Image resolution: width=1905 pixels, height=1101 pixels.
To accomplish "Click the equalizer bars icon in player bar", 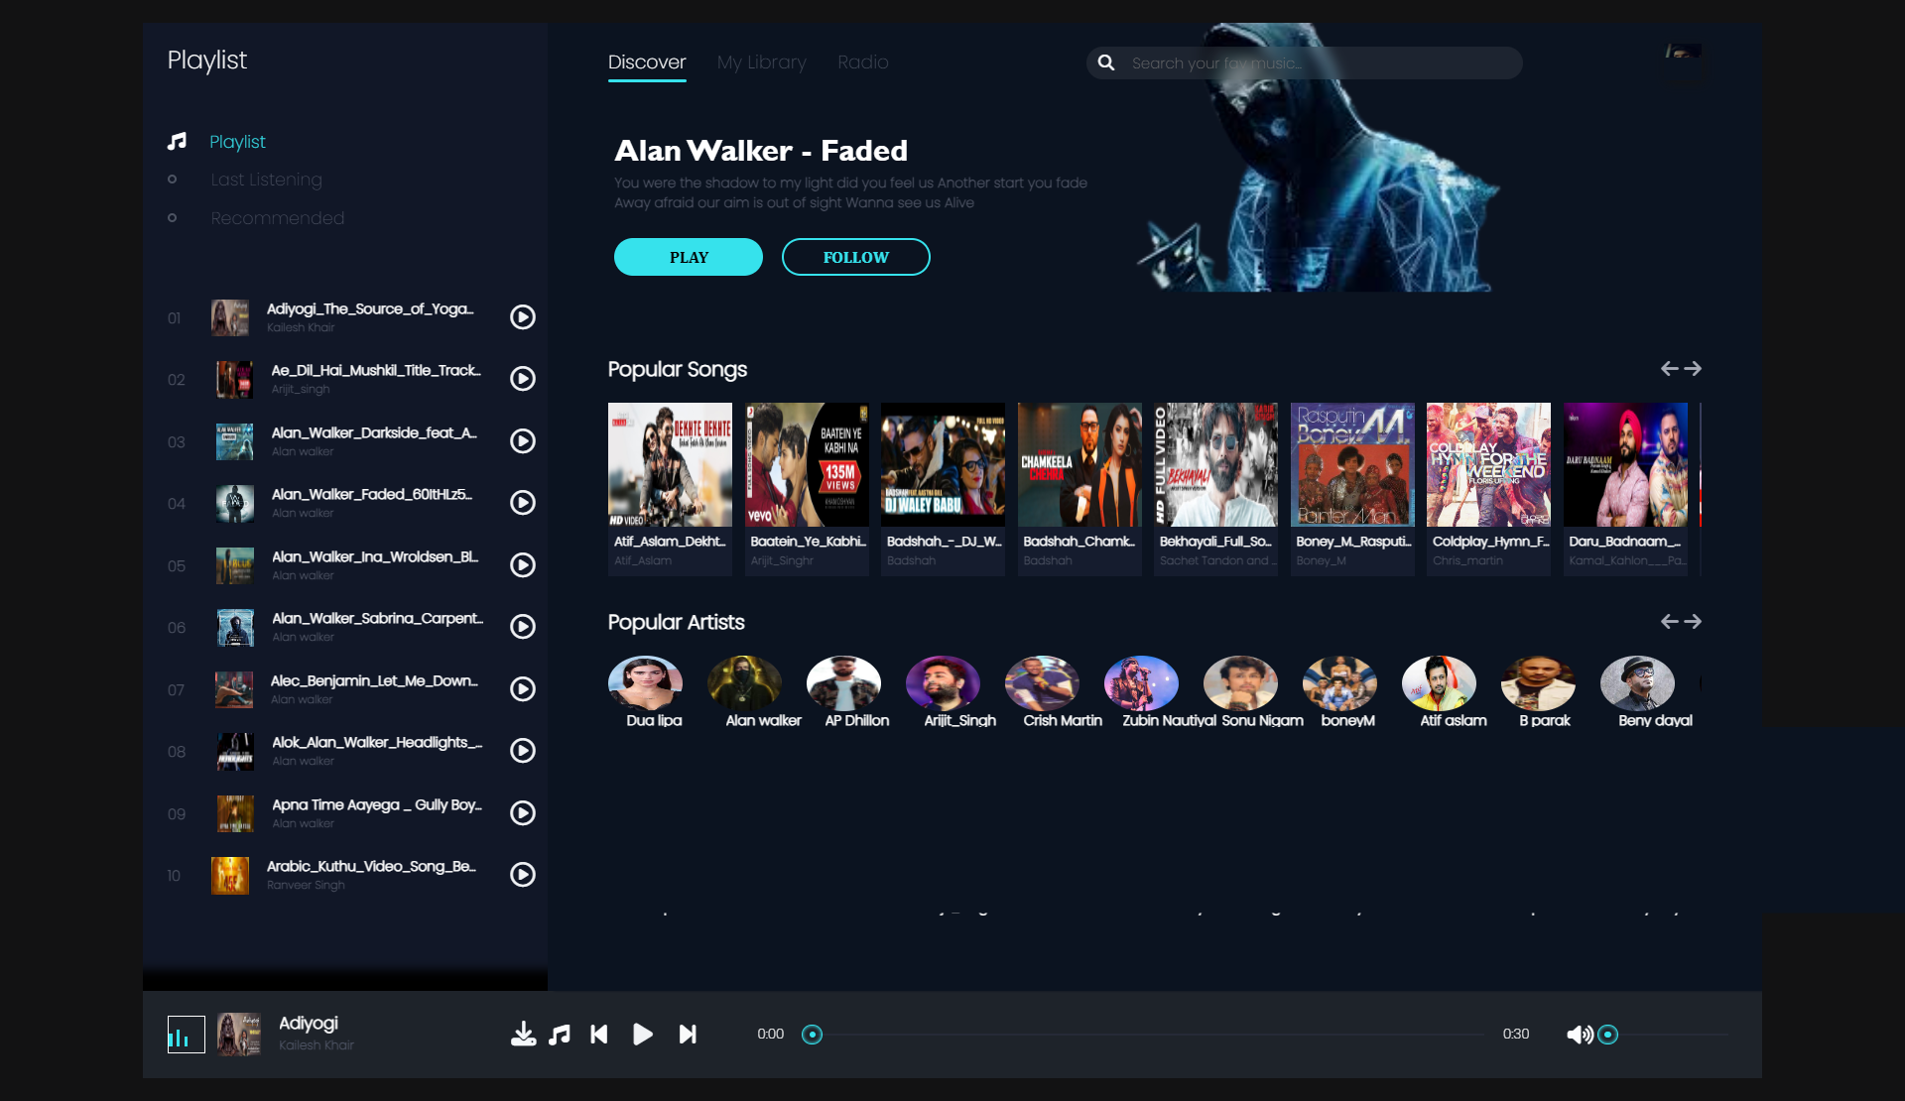I will [186, 1035].
